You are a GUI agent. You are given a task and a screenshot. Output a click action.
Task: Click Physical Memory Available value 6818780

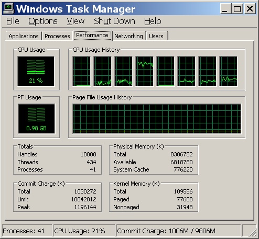(x=181, y=162)
